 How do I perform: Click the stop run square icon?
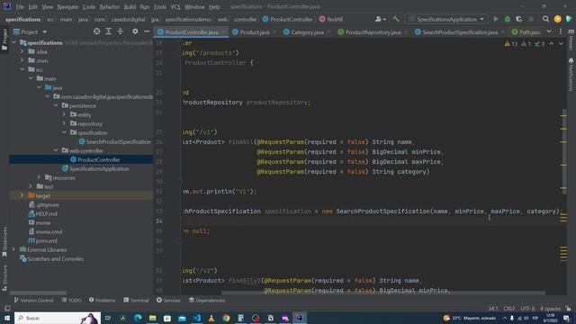pos(531,19)
